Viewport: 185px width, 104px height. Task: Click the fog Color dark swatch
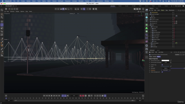pos(165,66)
